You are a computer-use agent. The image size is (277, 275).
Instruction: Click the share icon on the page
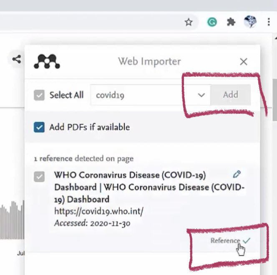(17, 59)
